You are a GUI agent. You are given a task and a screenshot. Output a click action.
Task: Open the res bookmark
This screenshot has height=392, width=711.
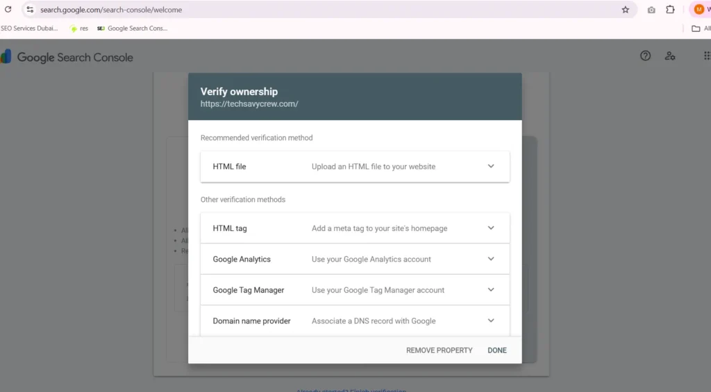[x=79, y=28]
